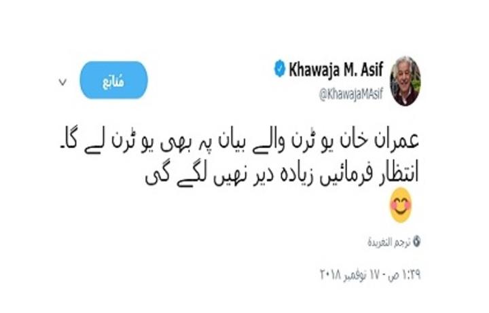Click the second line of tweet text

tap(282, 175)
